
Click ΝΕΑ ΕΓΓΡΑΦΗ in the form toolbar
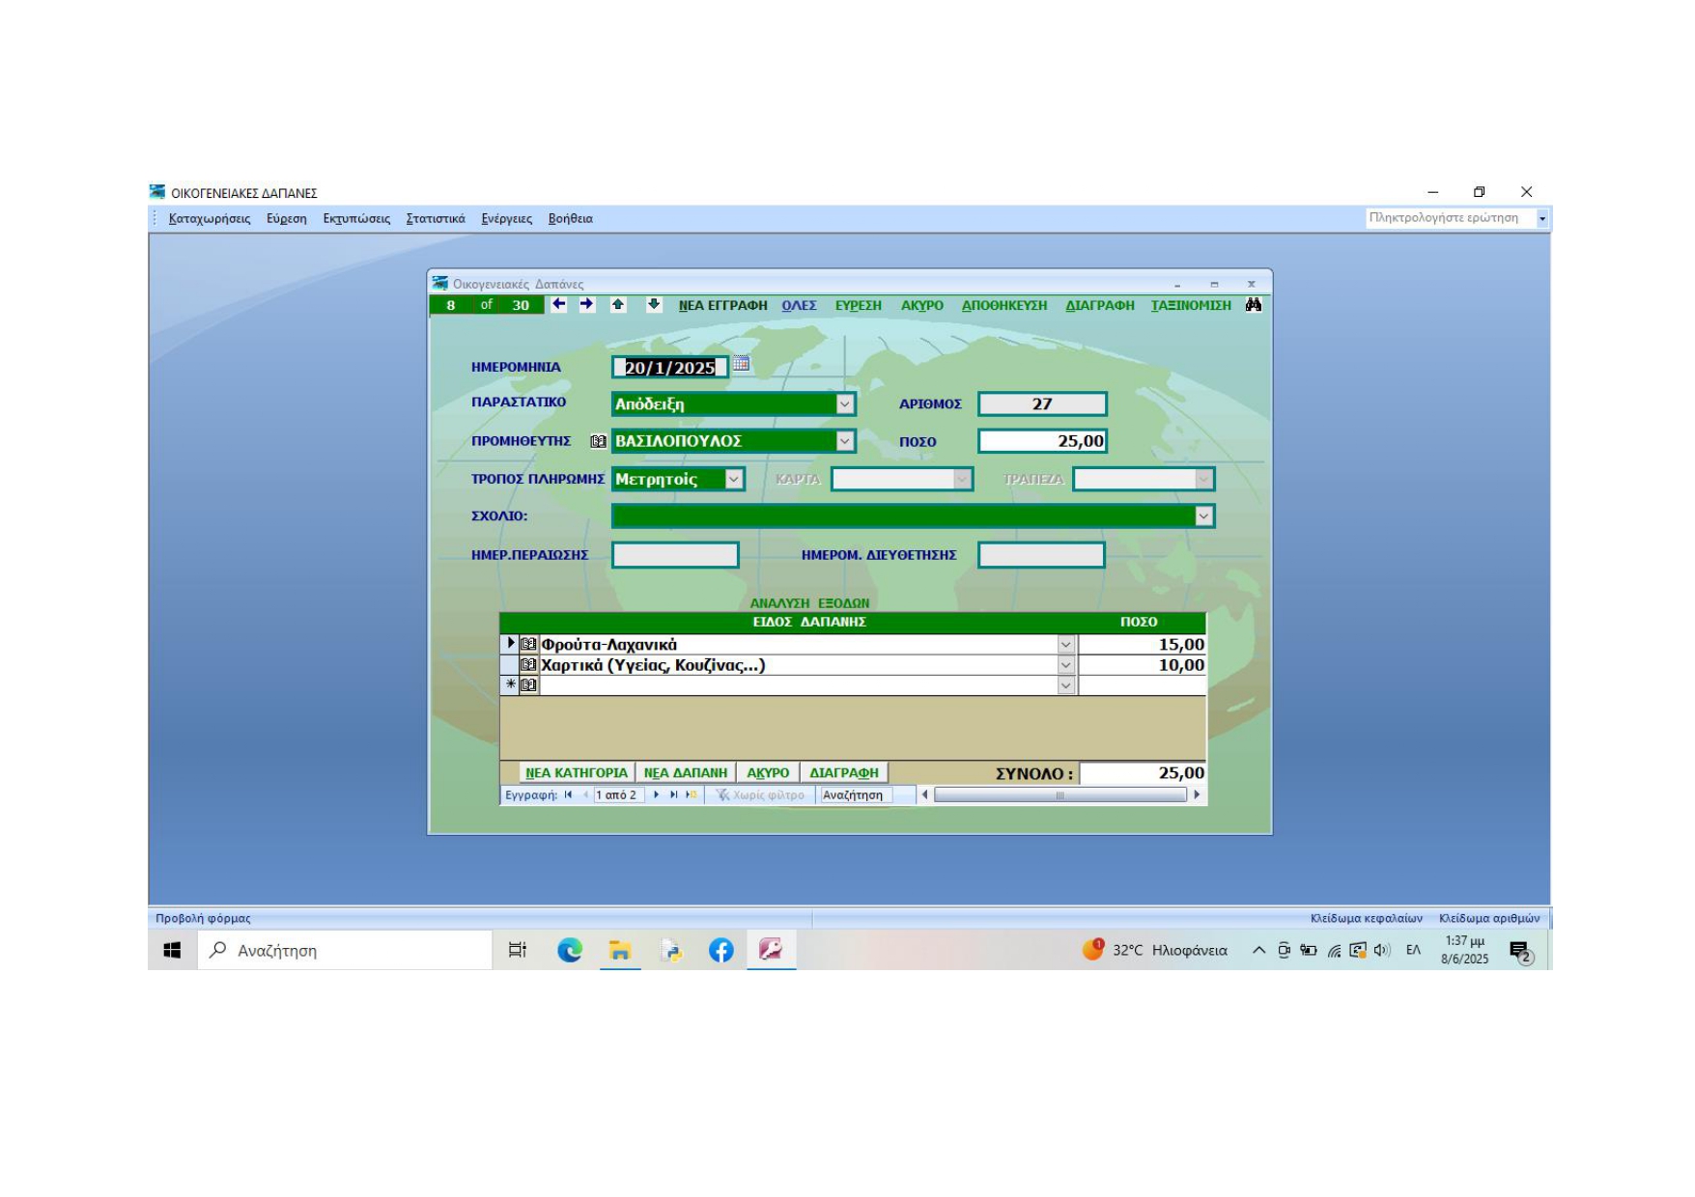(x=722, y=305)
